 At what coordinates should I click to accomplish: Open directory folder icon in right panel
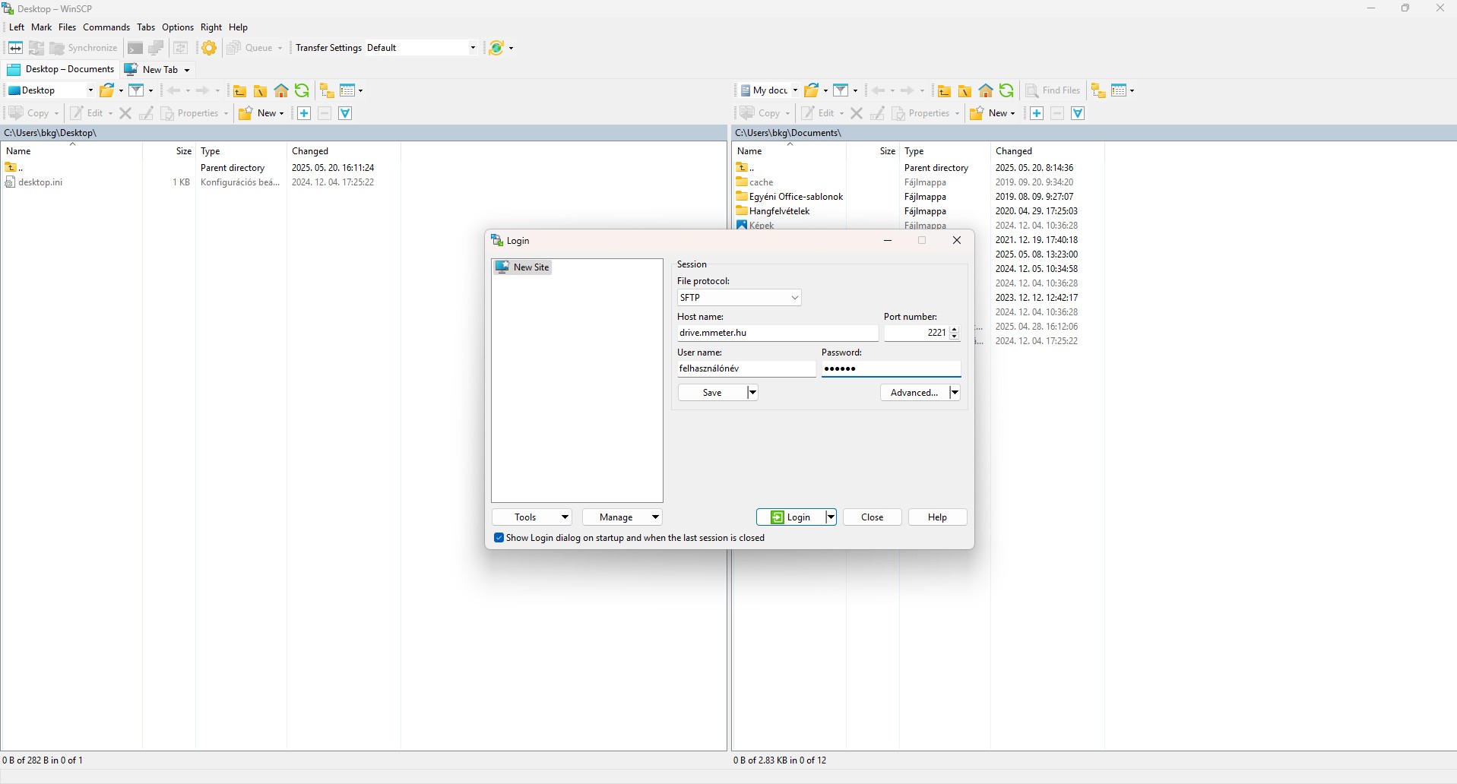click(812, 90)
